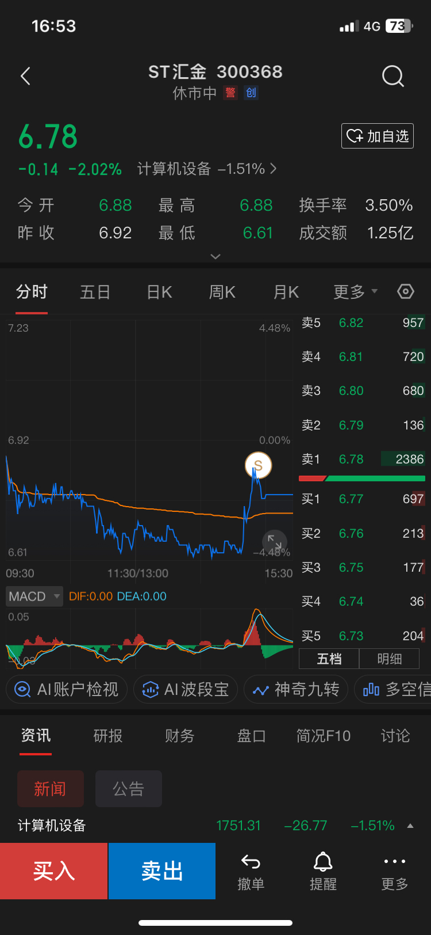Switch to 明细 trade detail toggle
The image size is (431, 935).
[x=390, y=659]
